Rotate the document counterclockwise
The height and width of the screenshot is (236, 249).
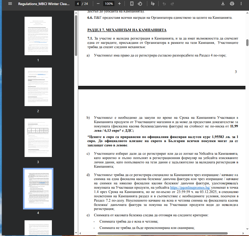140,4
